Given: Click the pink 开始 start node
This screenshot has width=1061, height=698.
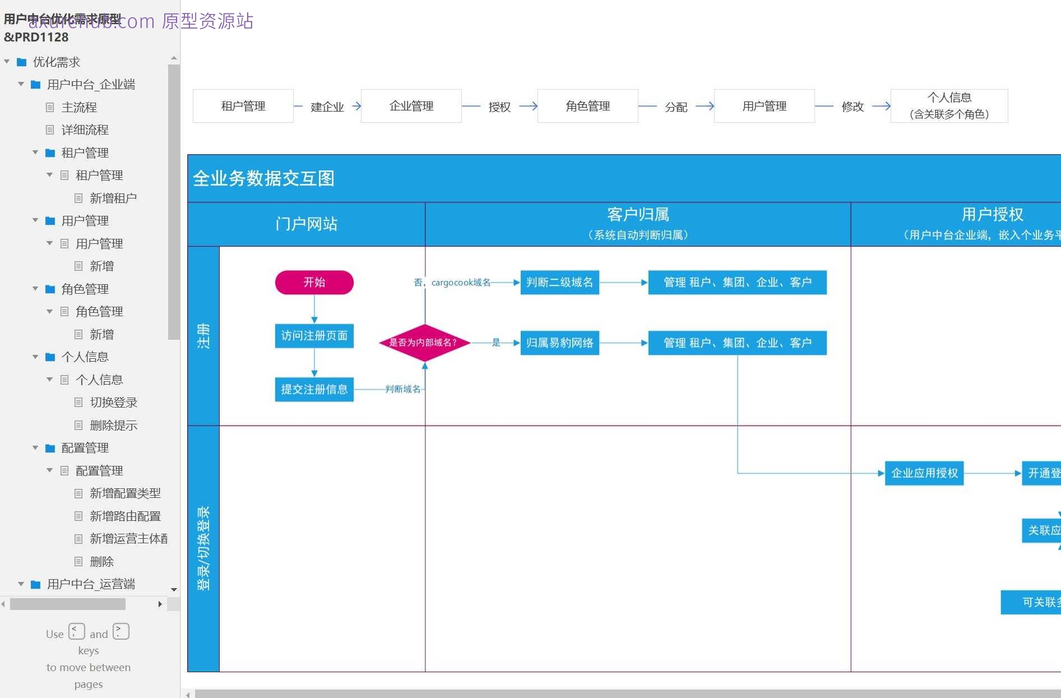Looking at the screenshot, I should tap(314, 282).
